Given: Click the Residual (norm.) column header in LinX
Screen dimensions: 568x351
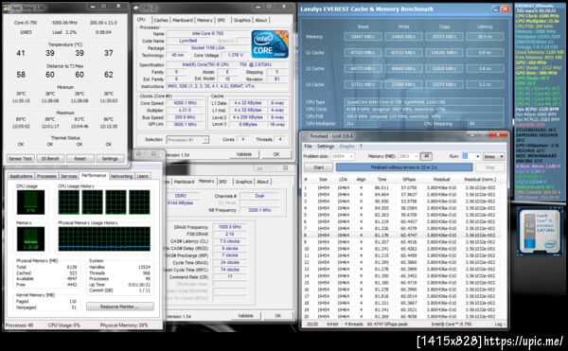Looking at the screenshot, I should tap(480, 180).
